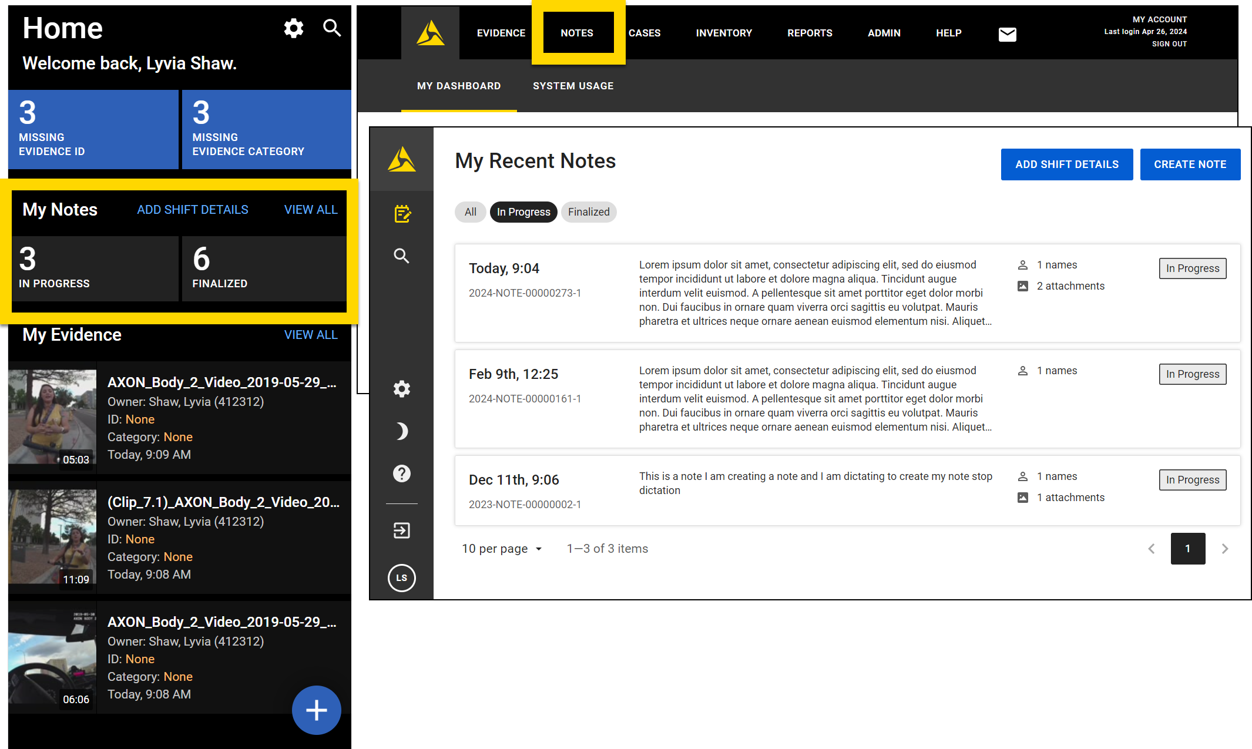Open the mail envelope icon
This screenshot has width=1252, height=749.
pyautogui.click(x=1007, y=33)
